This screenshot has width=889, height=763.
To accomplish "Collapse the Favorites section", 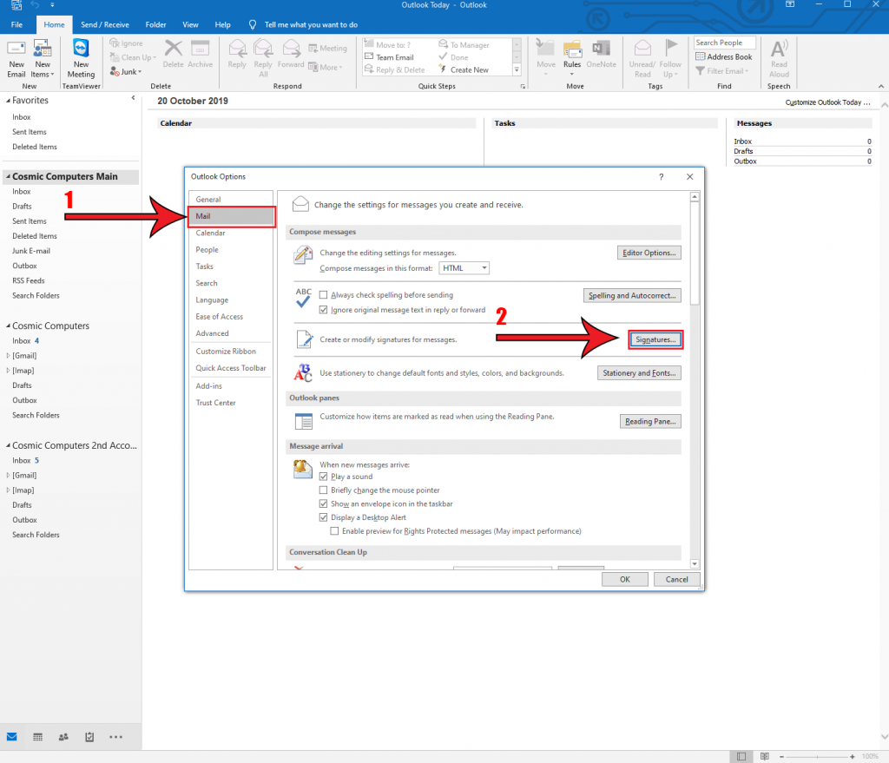I will click(x=7, y=100).
